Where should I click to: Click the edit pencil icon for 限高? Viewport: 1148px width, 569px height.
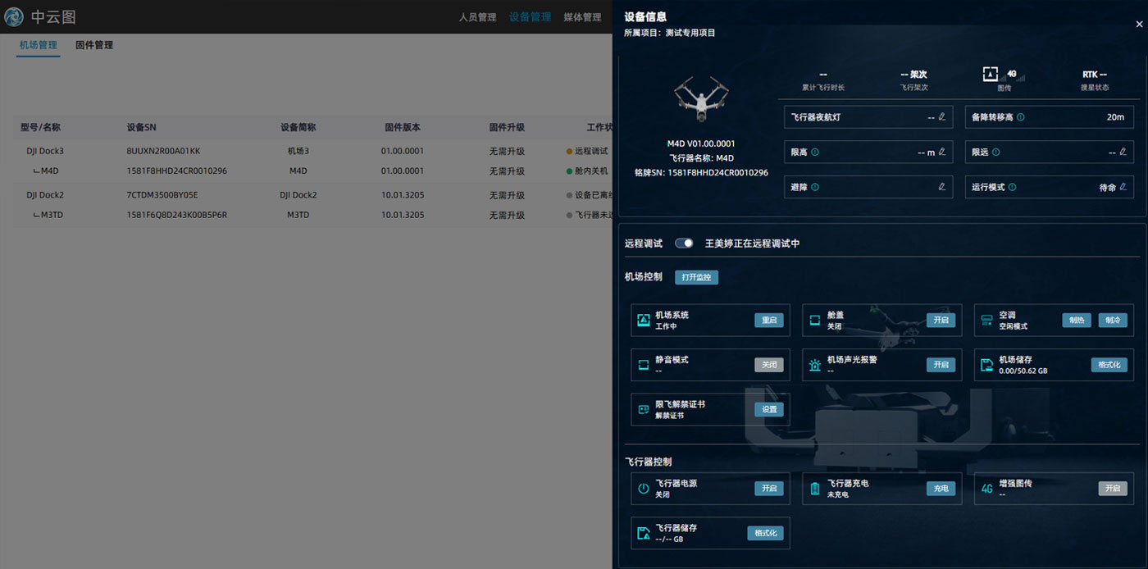[x=942, y=152]
